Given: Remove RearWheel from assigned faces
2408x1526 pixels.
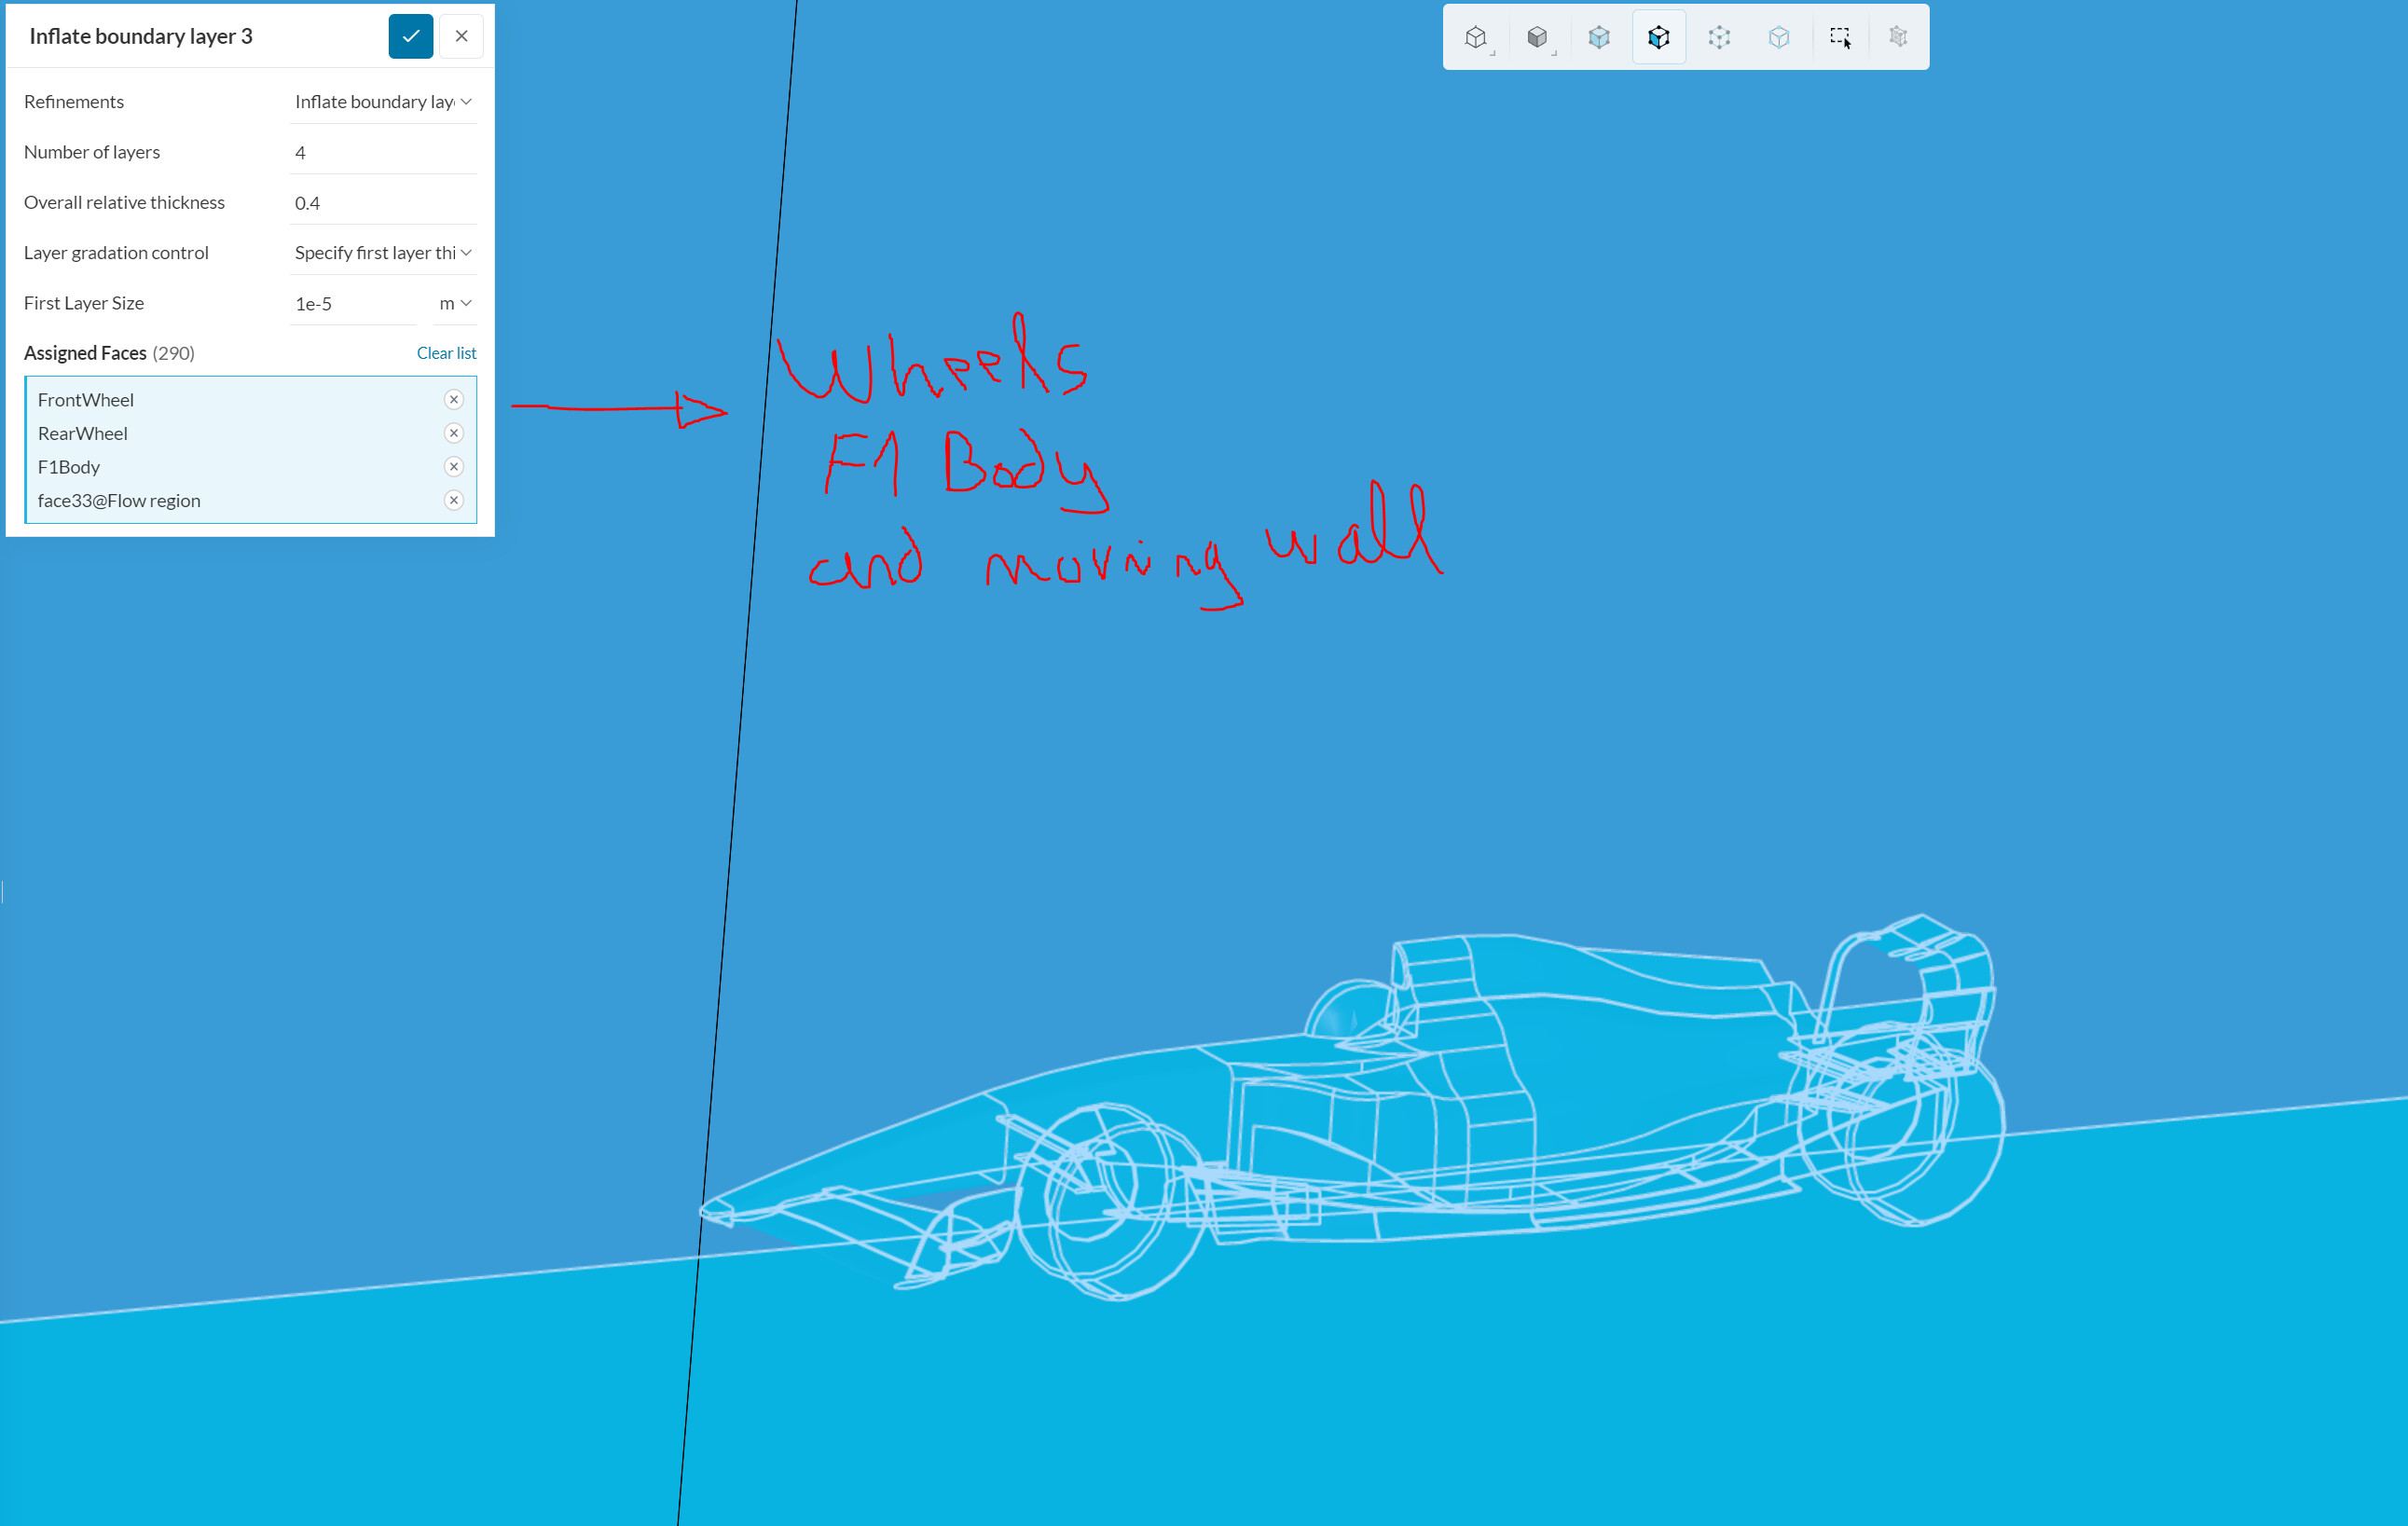Looking at the screenshot, I should pos(454,433).
